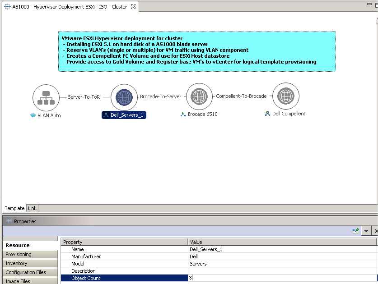Open the Configuration Files section
This screenshot has height=284, width=378.
[x=26, y=272]
